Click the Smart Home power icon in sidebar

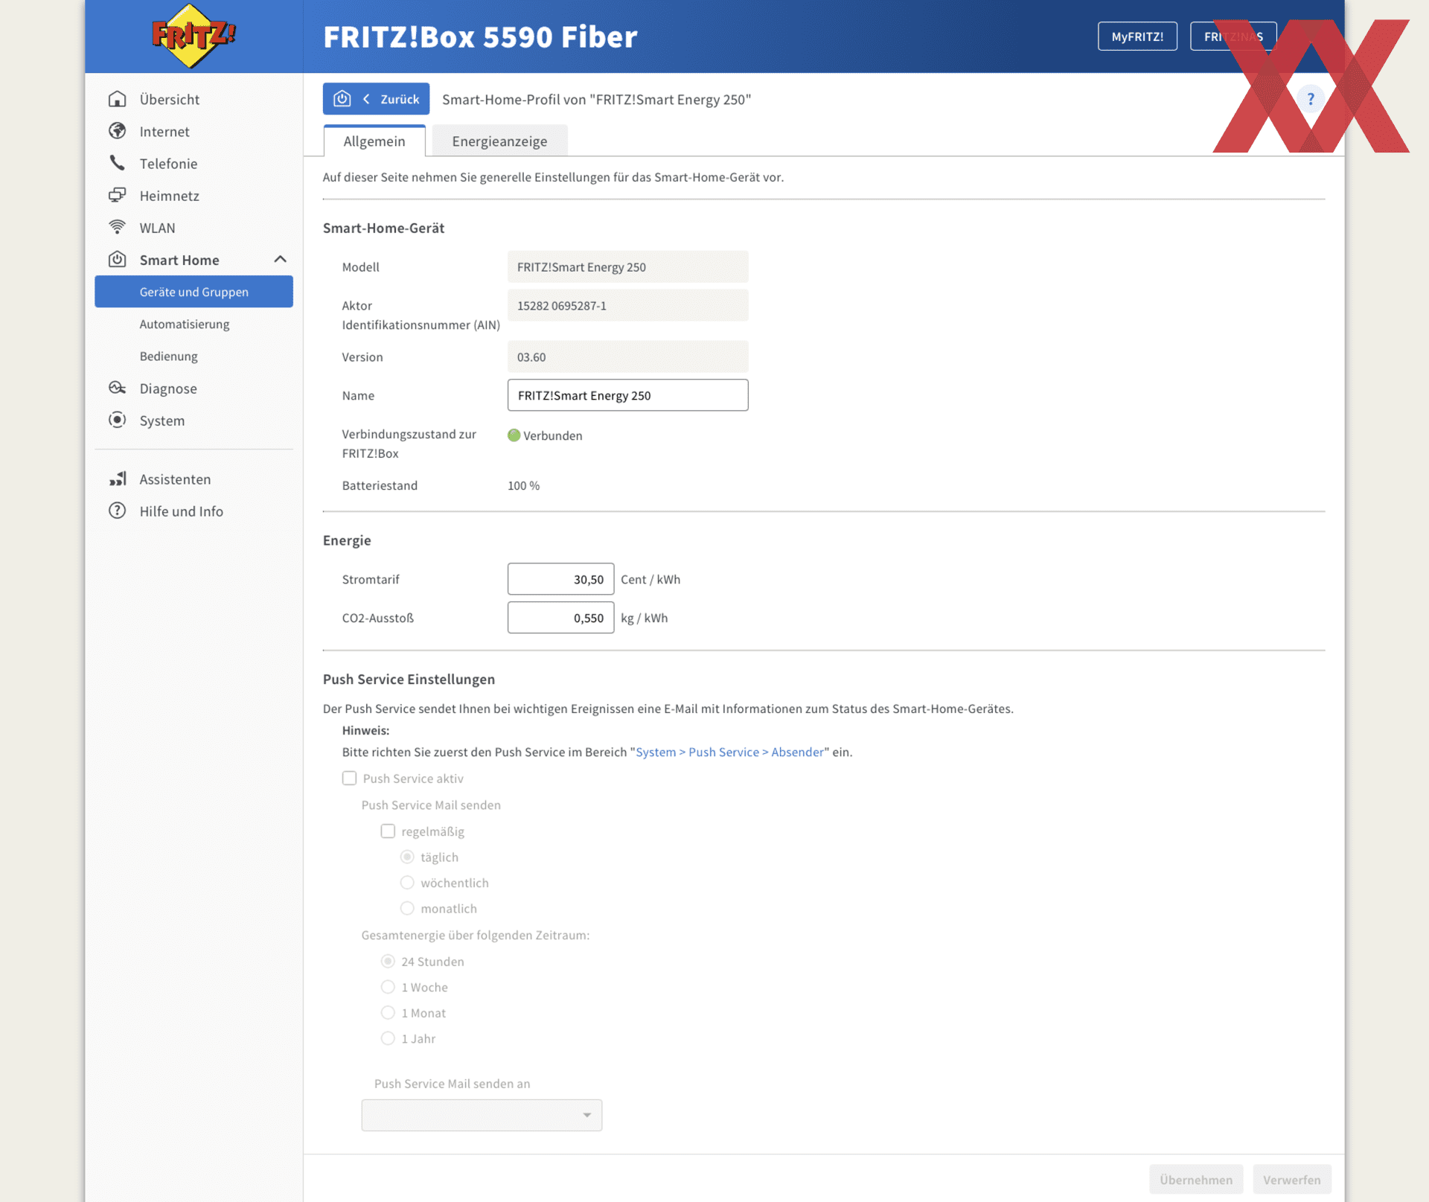(x=117, y=259)
